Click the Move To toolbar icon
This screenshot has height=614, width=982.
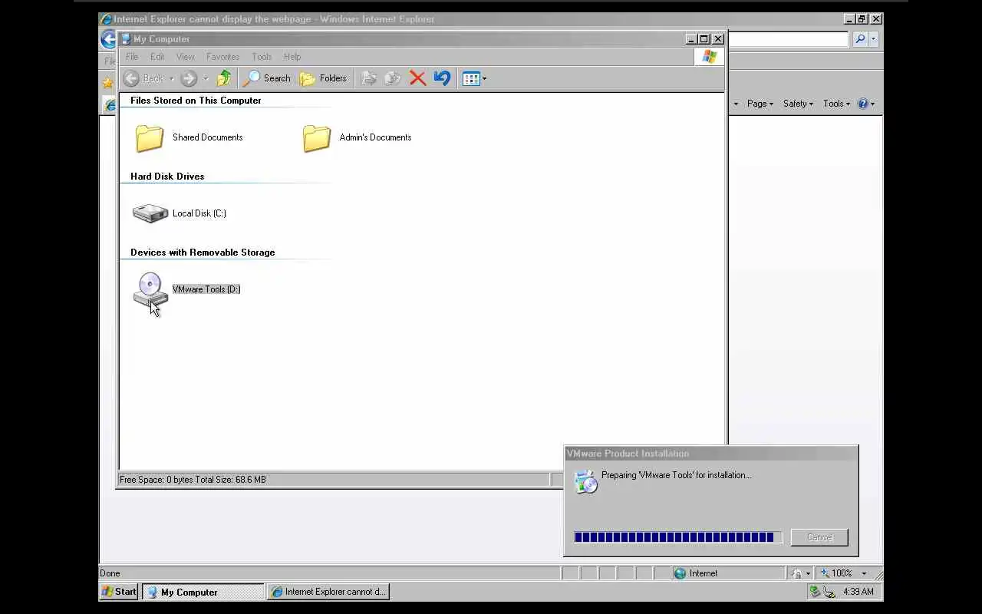[369, 78]
